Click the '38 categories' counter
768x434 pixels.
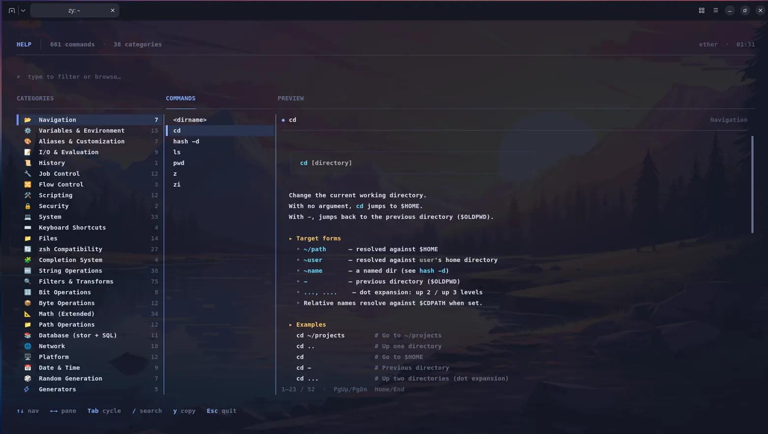(x=137, y=44)
